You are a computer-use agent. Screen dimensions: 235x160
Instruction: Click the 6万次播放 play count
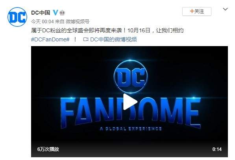click(x=48, y=149)
